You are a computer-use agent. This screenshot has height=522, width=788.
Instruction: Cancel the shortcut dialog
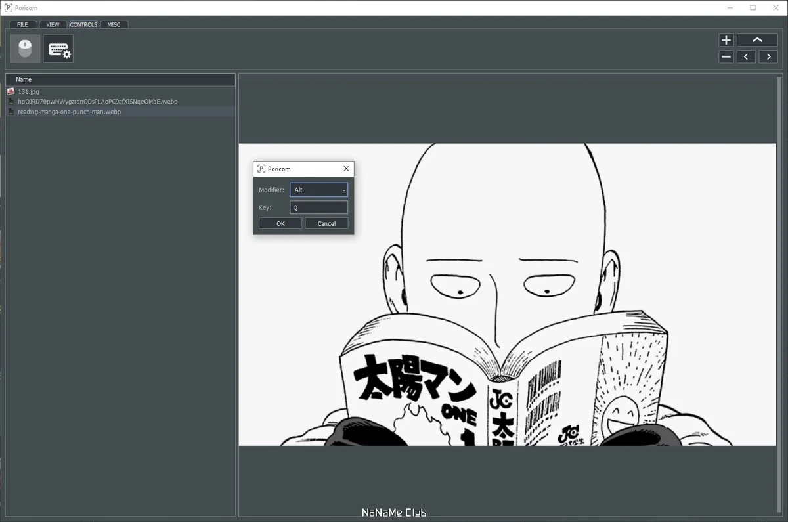[326, 223]
